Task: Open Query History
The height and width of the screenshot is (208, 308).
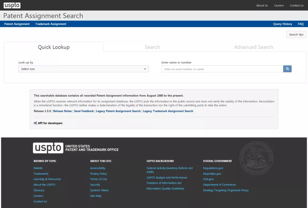Action: point(282,24)
